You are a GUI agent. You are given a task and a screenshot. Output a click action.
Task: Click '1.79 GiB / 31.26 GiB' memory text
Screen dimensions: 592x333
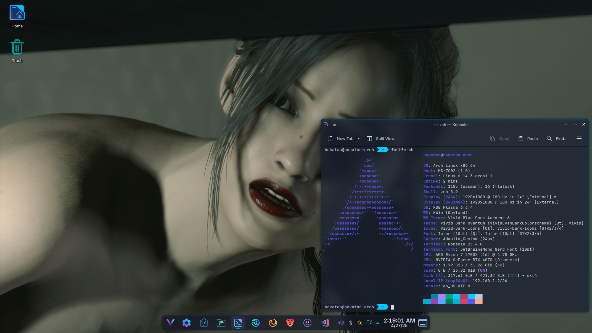[467, 265]
